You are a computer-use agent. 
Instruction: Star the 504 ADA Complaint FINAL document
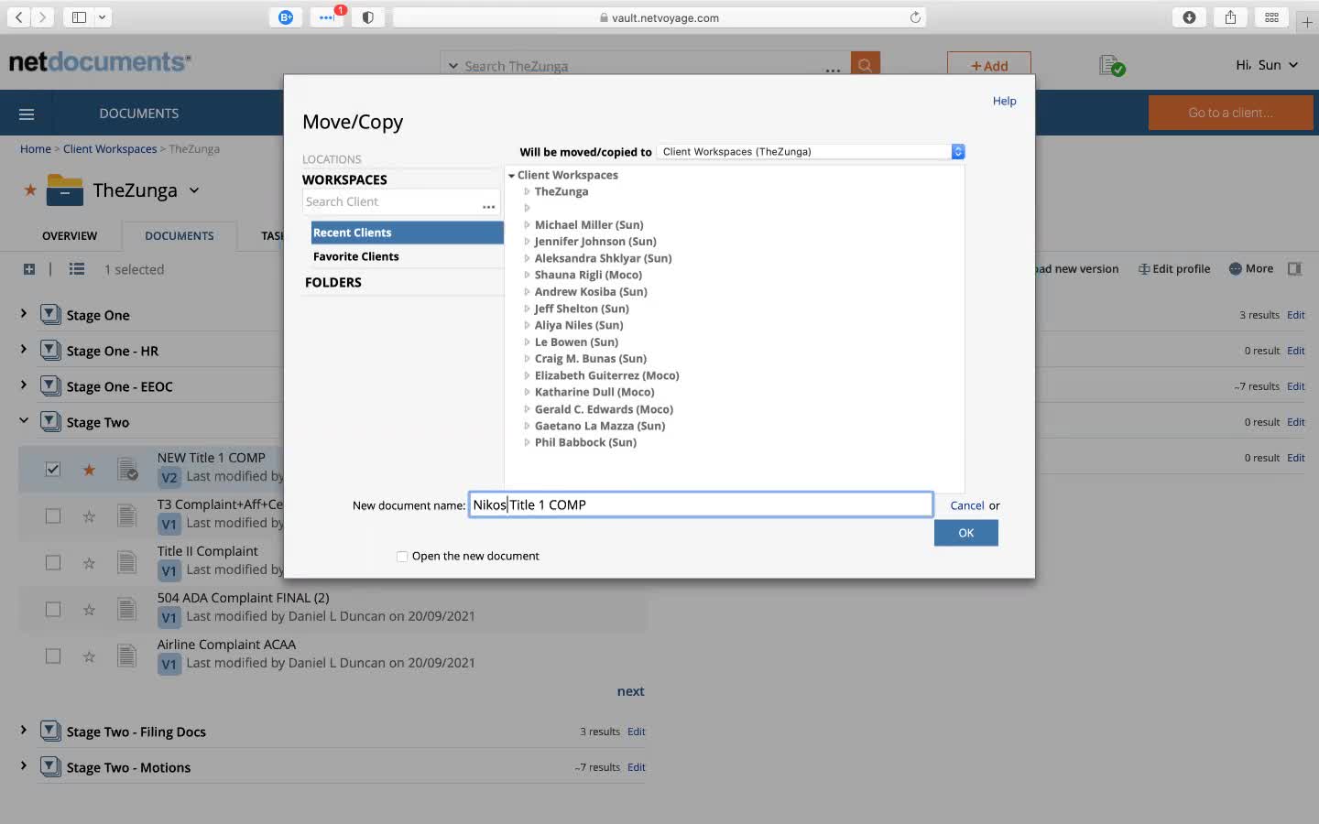pos(89,610)
